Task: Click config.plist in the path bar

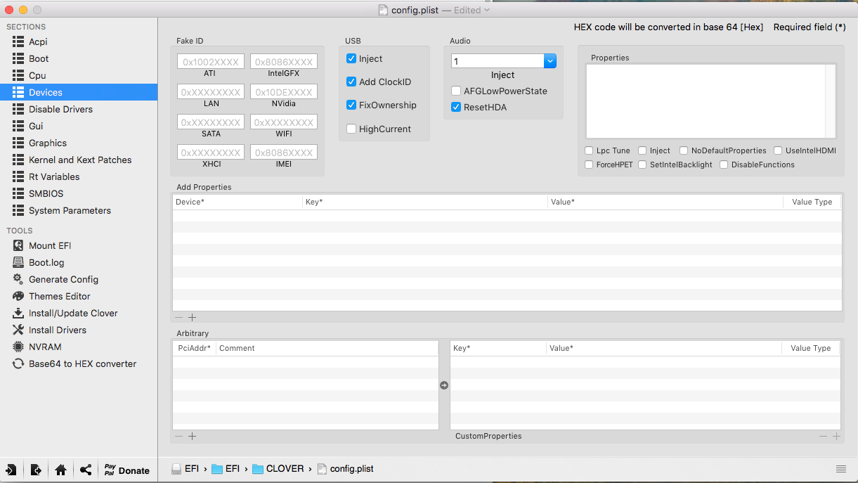Action: coord(346,468)
